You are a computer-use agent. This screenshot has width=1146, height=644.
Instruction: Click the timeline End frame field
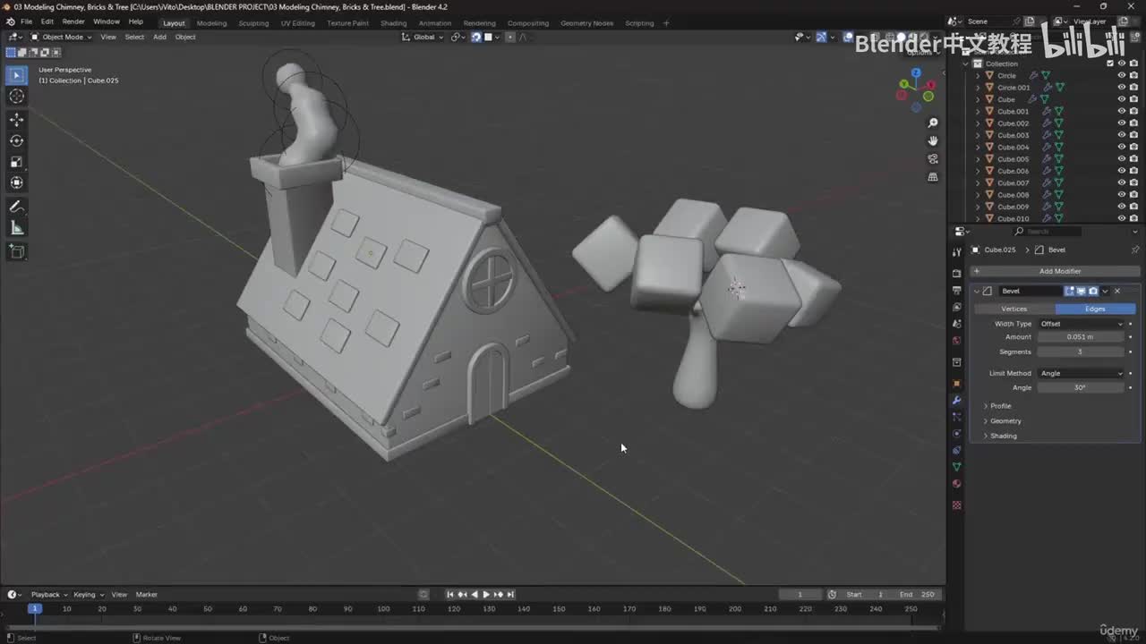[917, 595]
